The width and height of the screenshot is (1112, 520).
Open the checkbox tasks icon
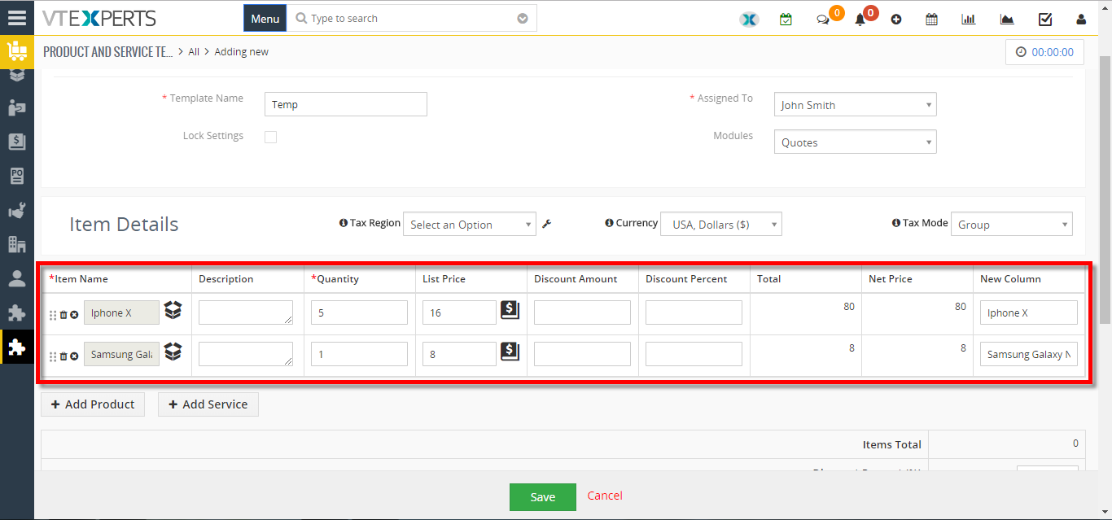click(x=1045, y=20)
